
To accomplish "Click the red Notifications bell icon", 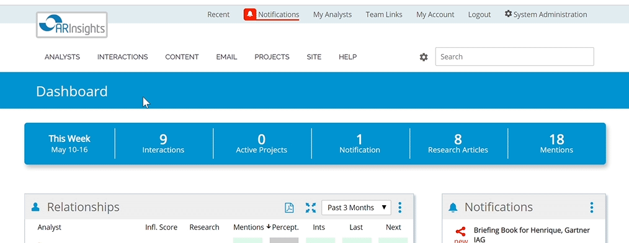I will coord(250,15).
